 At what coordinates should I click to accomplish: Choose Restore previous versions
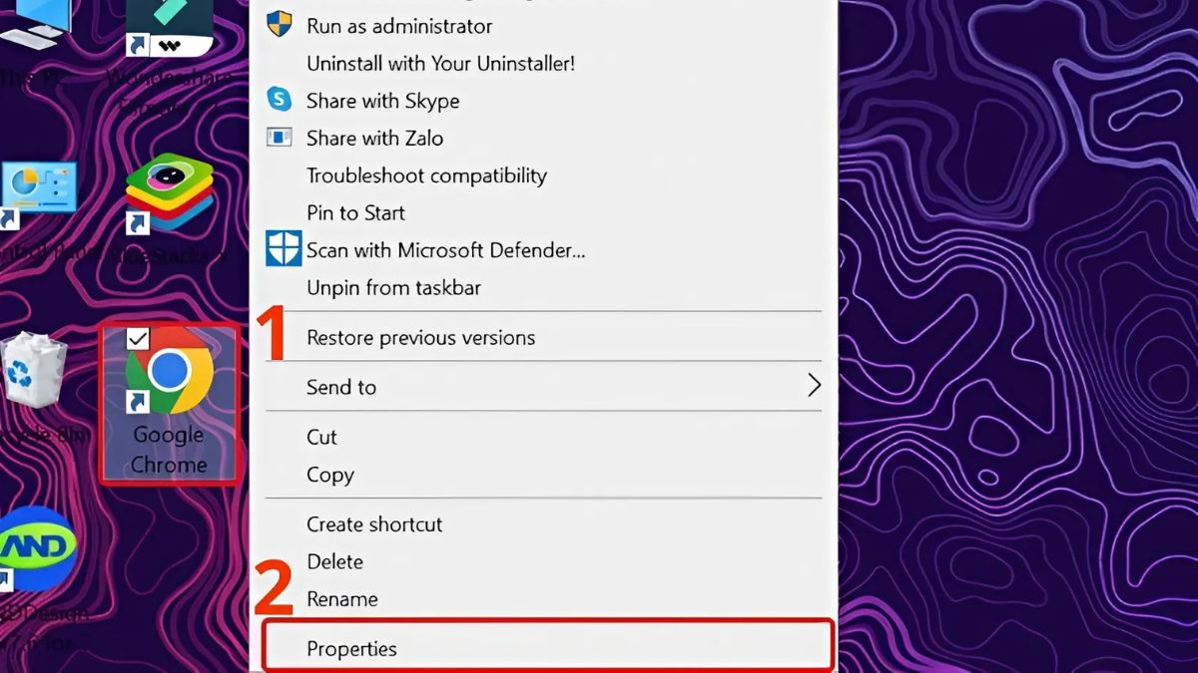(420, 337)
